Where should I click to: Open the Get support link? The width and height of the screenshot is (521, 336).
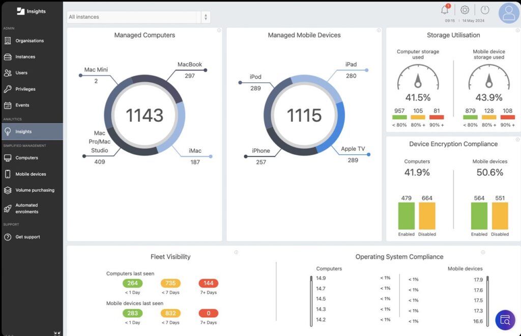click(x=27, y=237)
